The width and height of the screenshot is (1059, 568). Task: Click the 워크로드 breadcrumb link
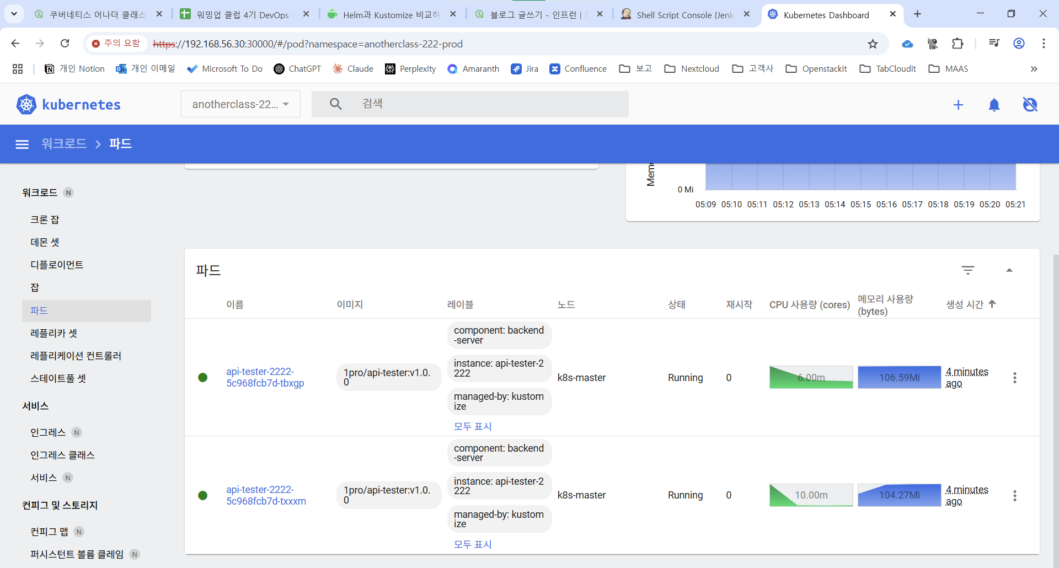point(64,144)
